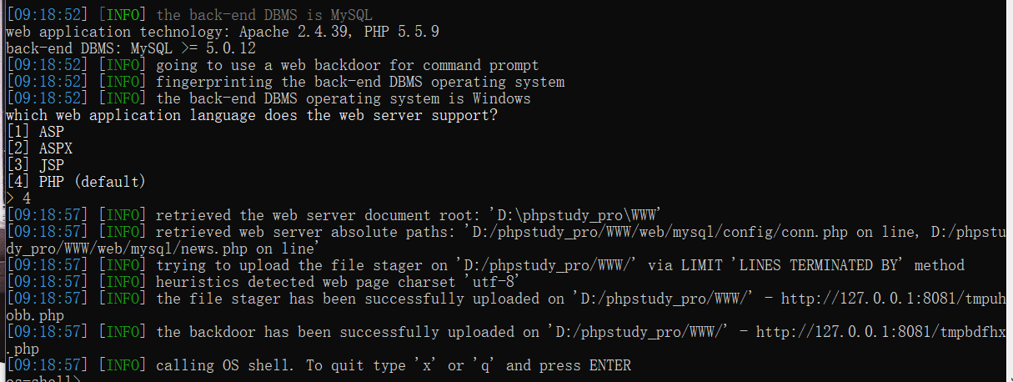Click the 'fingerprinting the back-end DBMS operating system' line
This screenshot has height=382, width=1013.
360,82
